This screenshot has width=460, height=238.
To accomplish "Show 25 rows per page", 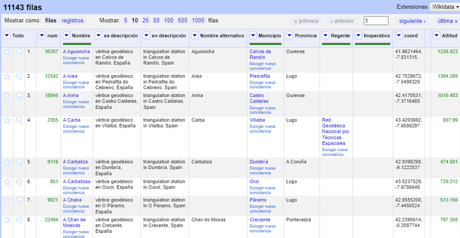I will (x=146, y=21).
